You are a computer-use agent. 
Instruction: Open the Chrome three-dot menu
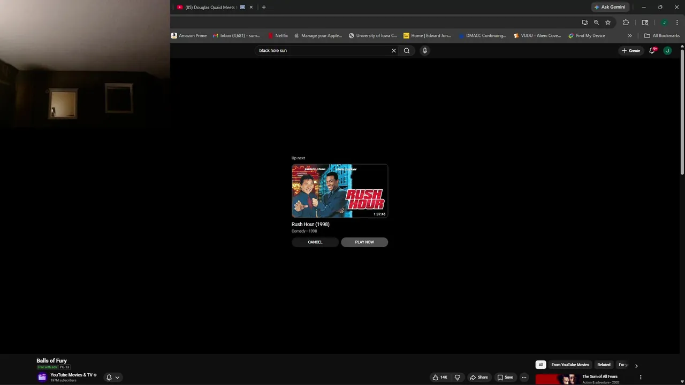(x=677, y=22)
